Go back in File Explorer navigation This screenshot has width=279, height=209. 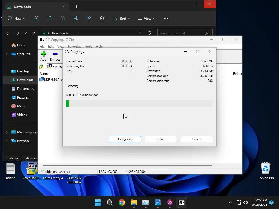(x=8, y=33)
